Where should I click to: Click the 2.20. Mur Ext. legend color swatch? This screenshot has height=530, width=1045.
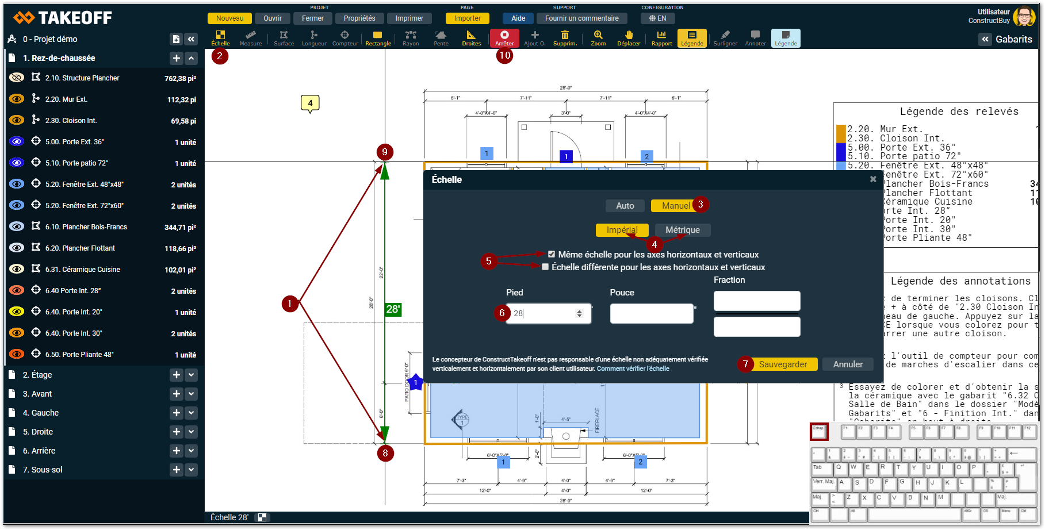point(840,133)
